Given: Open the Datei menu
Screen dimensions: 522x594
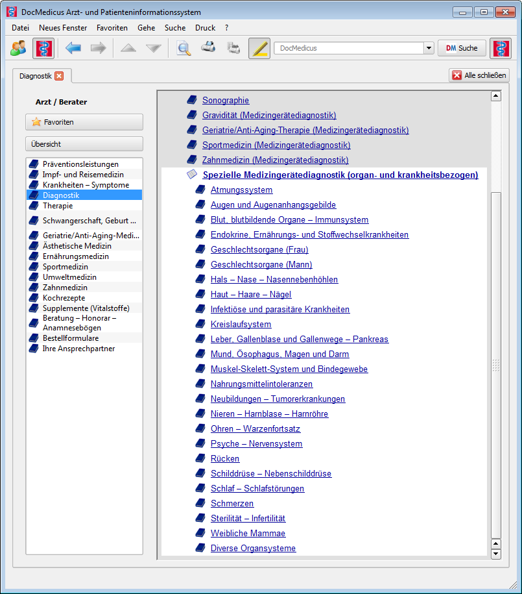Looking at the screenshot, I should [x=21, y=28].
